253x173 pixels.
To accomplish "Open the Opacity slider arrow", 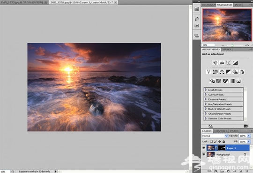I will 249,136.
